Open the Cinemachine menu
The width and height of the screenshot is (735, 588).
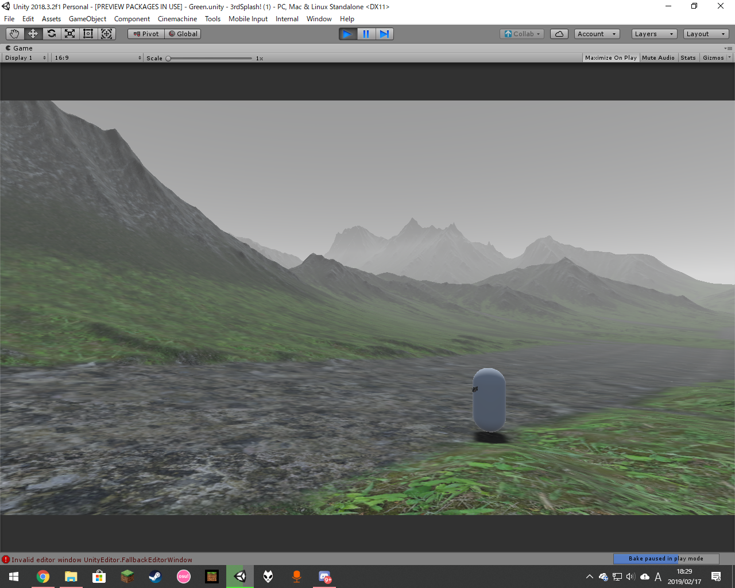pos(177,19)
